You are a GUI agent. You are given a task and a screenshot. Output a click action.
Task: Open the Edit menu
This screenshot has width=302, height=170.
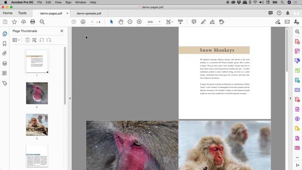coord(48,2)
